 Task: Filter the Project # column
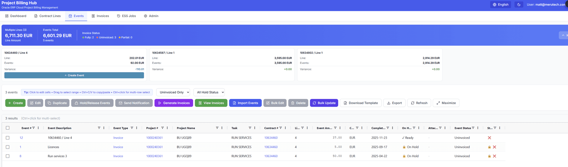pyautogui.click(x=162, y=128)
